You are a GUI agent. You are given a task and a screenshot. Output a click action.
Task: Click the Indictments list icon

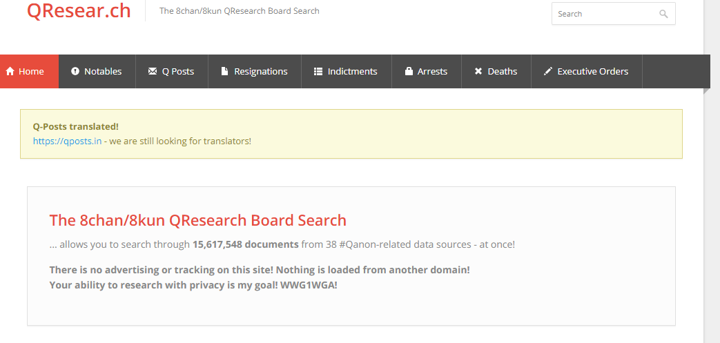click(318, 72)
